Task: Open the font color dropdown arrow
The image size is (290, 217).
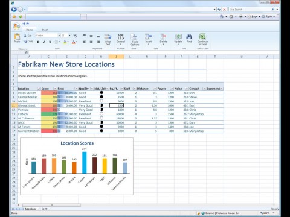Action: point(77,42)
